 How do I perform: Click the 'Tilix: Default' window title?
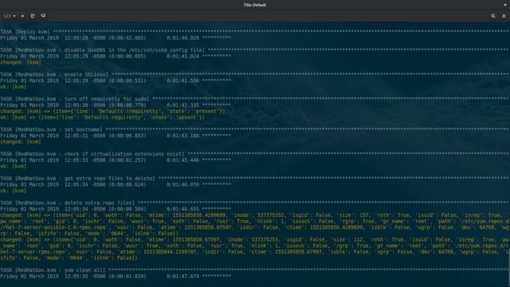click(255, 5)
